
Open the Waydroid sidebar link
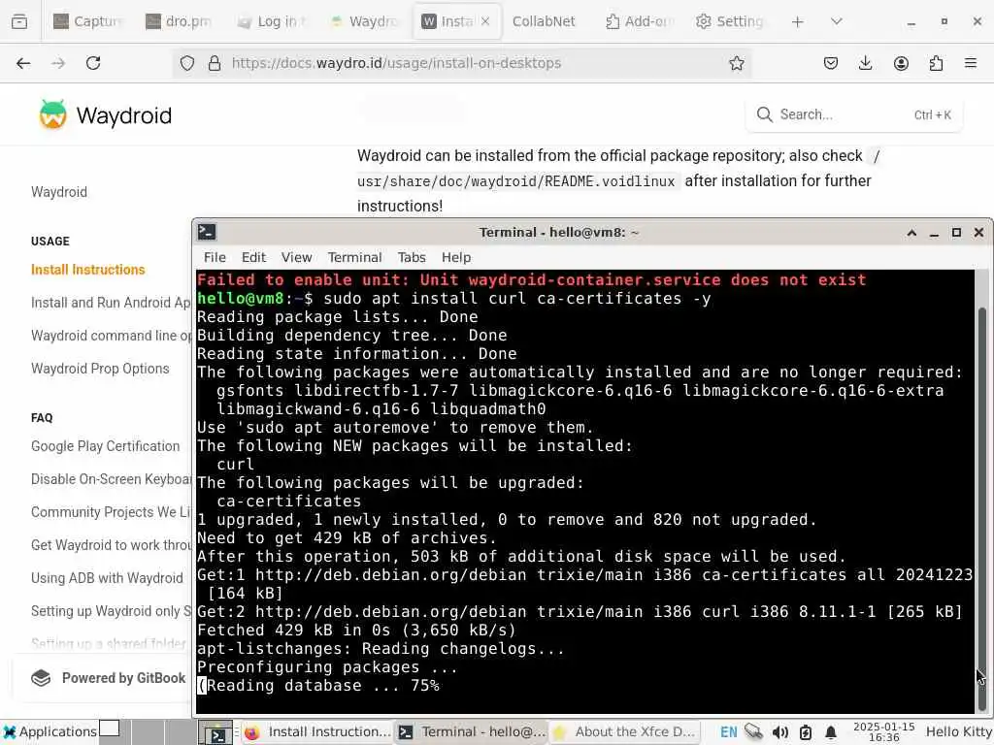59,192
